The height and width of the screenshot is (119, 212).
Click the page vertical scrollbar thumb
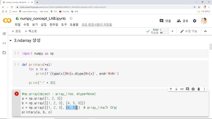pyautogui.click(x=211, y=47)
